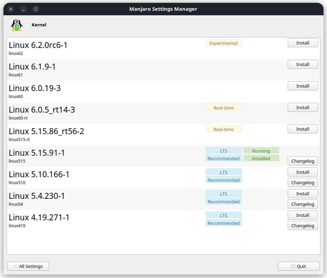Click the Kernel heading text
Image resolution: width=327 pixels, height=278 pixels.
pos(39,25)
